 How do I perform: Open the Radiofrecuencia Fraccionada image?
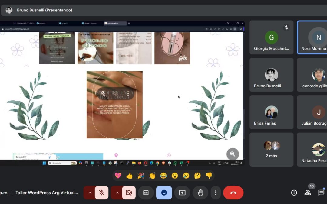(115, 105)
